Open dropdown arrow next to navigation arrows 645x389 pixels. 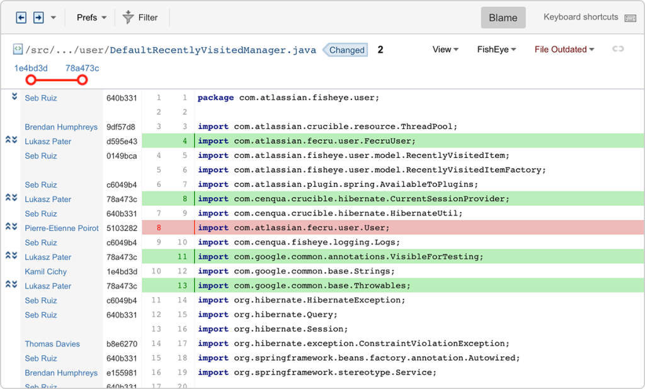tap(53, 17)
